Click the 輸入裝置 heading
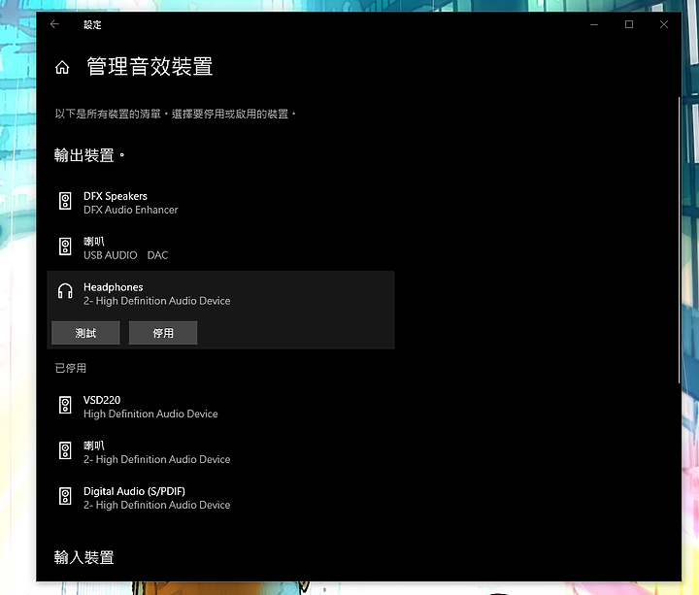This screenshot has height=595, width=699. point(84,557)
